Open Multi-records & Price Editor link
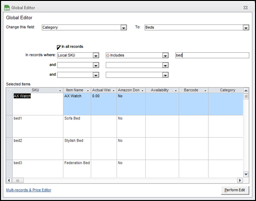This screenshot has width=256, height=201. tap(29, 190)
